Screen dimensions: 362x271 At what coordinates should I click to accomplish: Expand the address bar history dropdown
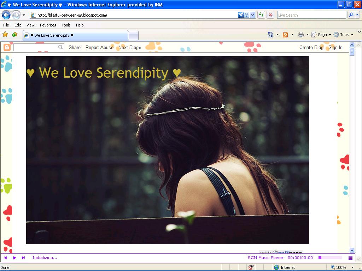(252, 15)
